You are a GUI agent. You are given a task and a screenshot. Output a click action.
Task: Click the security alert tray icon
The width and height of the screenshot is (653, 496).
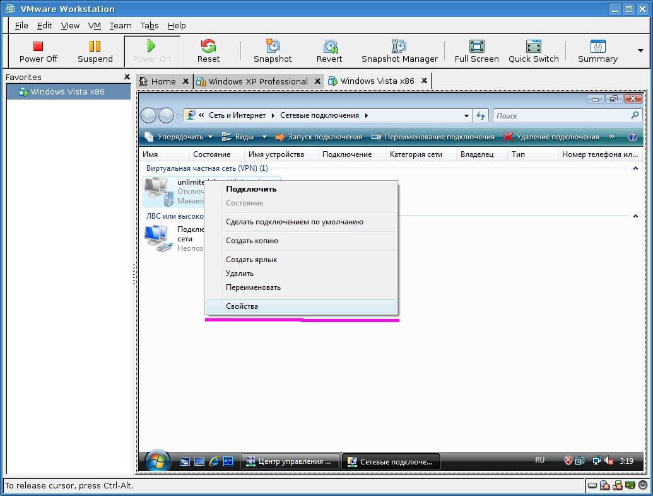[568, 460]
